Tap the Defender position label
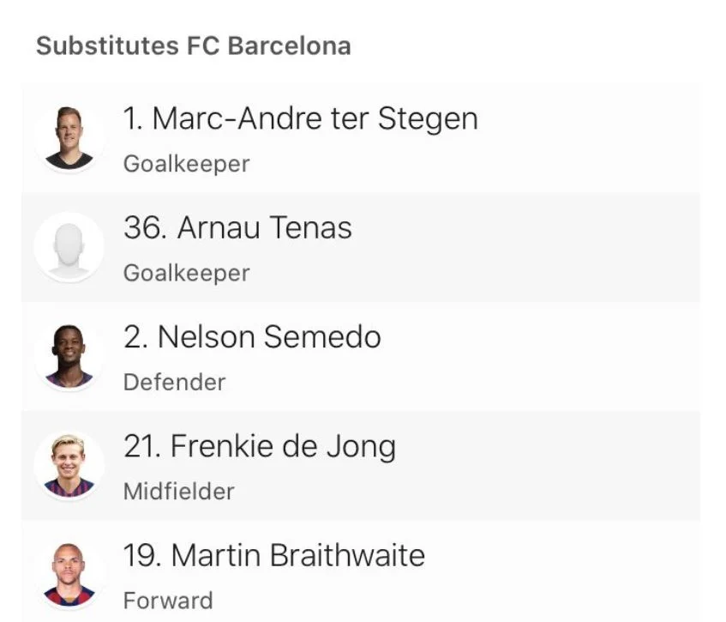 [x=174, y=383]
